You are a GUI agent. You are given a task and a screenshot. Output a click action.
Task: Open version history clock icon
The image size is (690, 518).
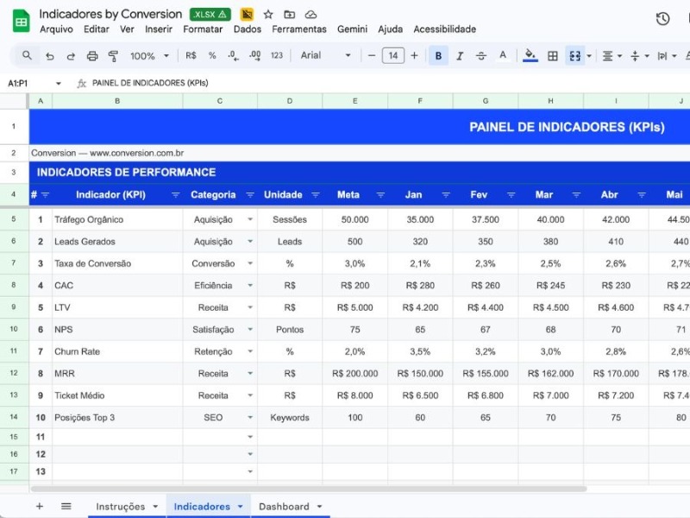coord(662,19)
